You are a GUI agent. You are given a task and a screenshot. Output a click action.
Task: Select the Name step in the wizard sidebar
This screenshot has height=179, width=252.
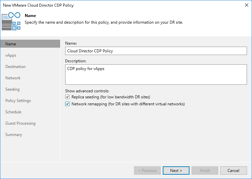click(30, 44)
